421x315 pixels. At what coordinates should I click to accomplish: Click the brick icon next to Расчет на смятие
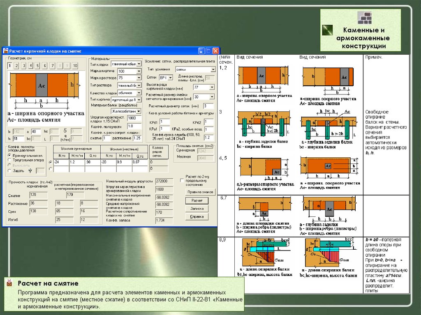tap(10, 283)
